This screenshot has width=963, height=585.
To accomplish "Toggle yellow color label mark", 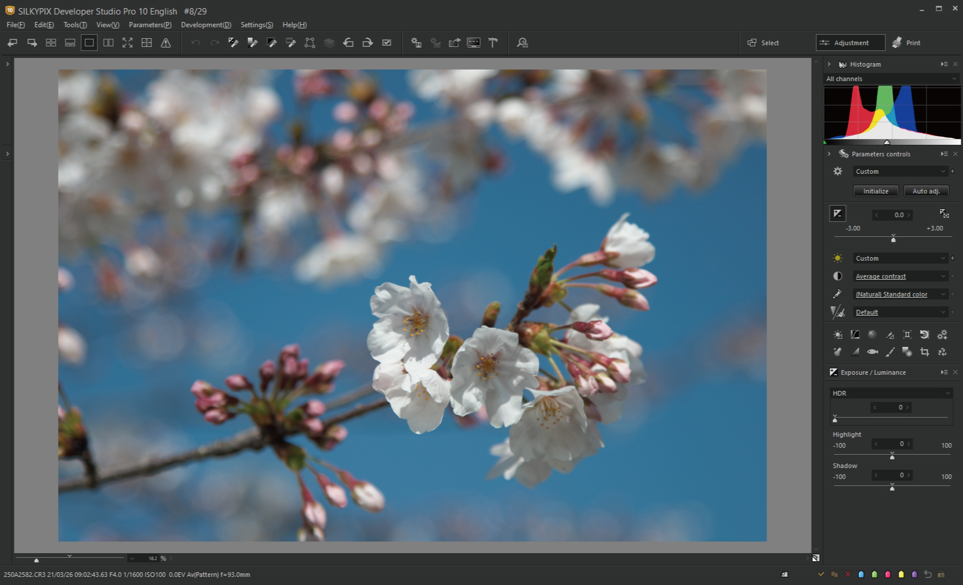I will point(901,575).
